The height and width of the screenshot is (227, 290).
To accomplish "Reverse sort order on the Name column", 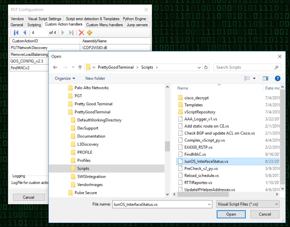I will tap(183, 88).
